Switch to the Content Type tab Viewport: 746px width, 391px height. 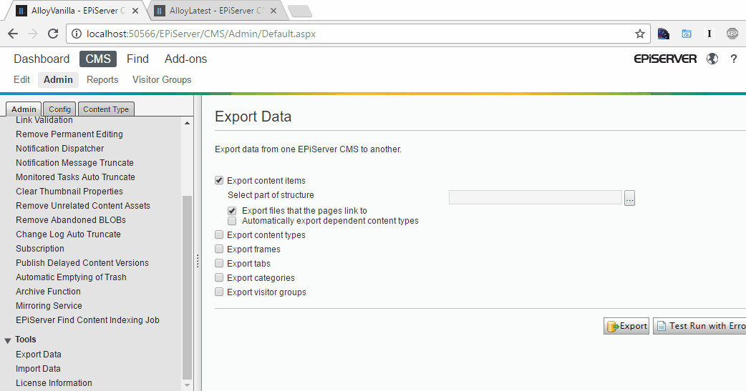[x=106, y=109]
